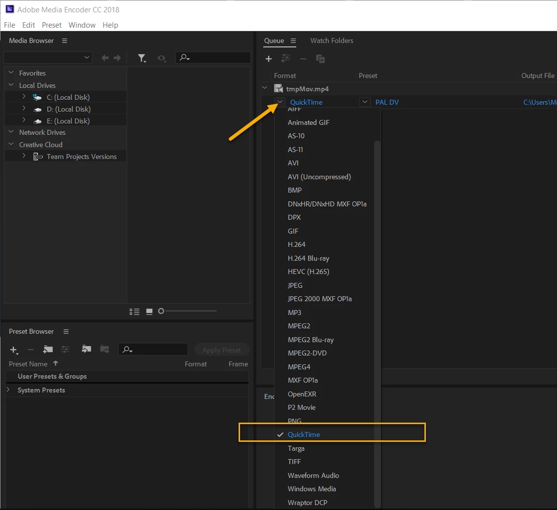Viewport: 557px width, 510px height.
Task: Select Team Projects Versions item
Action: click(82, 157)
